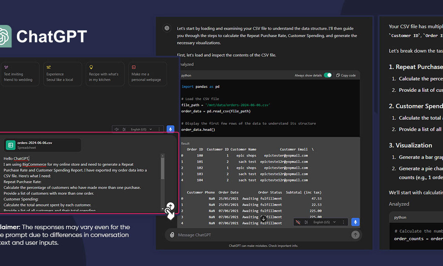Toggle the 'Always show details' switch
The width and height of the screenshot is (443, 266).
click(x=328, y=75)
